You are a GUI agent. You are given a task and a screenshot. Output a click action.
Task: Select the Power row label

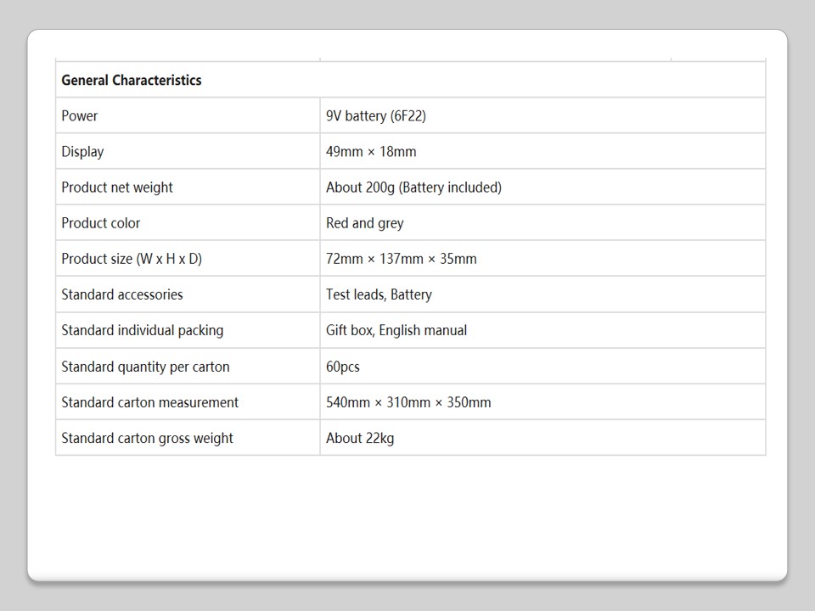(x=80, y=116)
